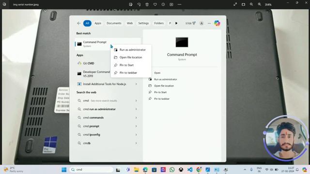Open the weather widget showing Partly sunny
The height and width of the screenshot is (174, 310).
point(13,170)
